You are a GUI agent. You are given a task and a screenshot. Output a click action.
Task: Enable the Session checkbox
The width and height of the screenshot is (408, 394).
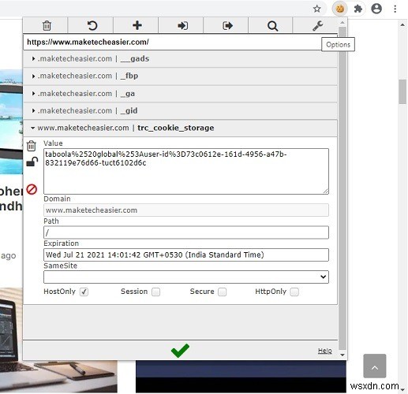click(x=155, y=292)
